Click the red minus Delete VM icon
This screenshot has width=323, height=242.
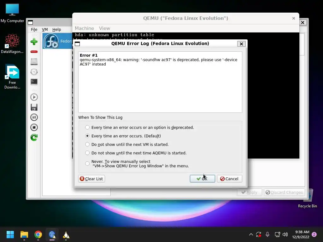click(34, 52)
